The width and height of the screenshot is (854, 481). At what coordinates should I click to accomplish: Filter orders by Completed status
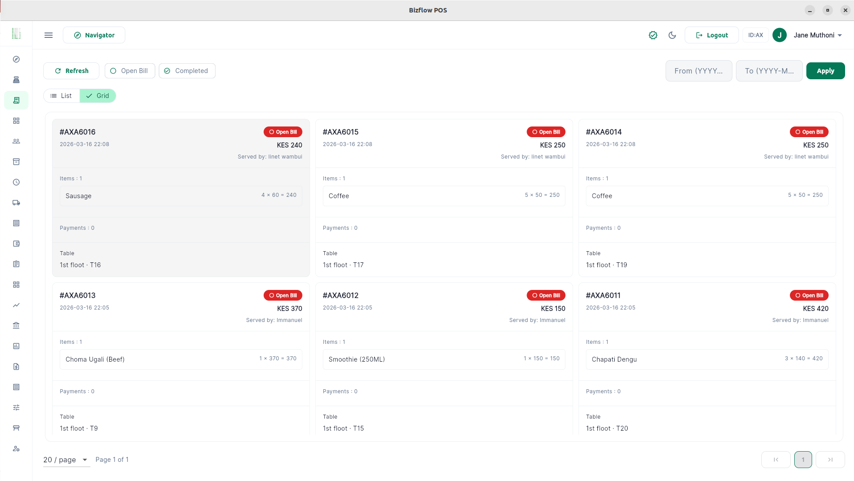[187, 71]
